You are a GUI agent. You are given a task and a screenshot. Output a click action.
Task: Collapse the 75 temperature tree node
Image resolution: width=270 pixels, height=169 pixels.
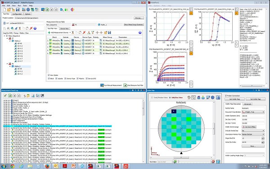[x=7, y=64]
